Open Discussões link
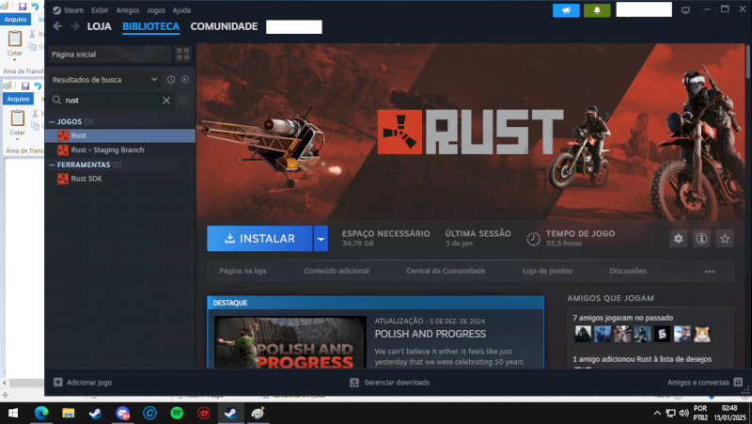The image size is (752, 424). (628, 271)
